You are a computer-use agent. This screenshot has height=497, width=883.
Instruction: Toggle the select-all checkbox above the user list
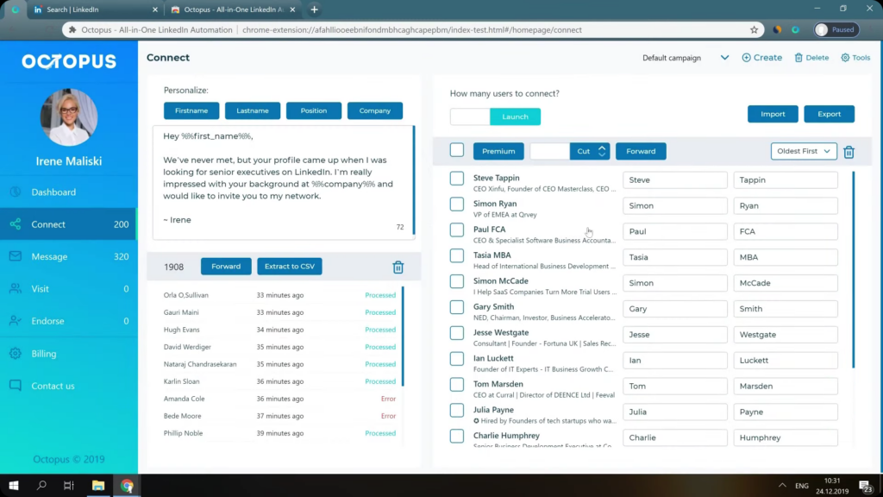[456, 149]
